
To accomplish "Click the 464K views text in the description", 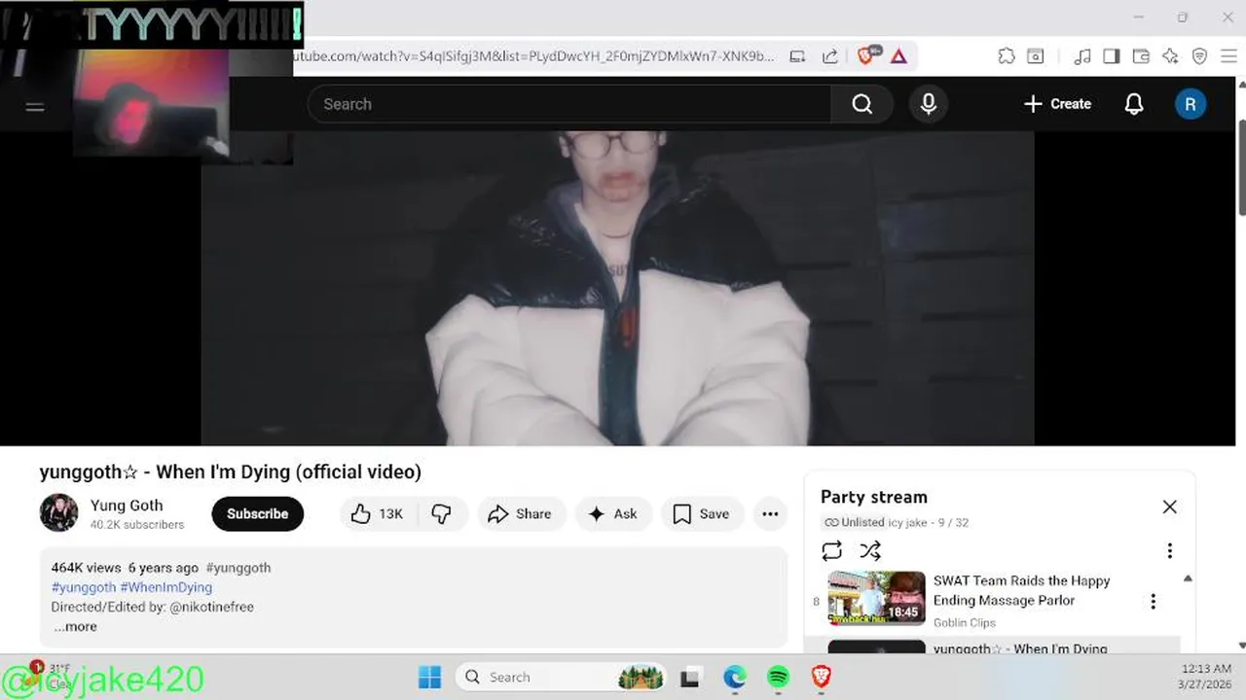I will tap(86, 568).
